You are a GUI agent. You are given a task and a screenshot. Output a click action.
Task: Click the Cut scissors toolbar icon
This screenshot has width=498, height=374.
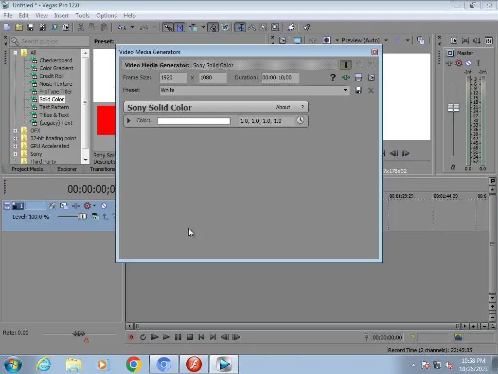click(x=81, y=27)
